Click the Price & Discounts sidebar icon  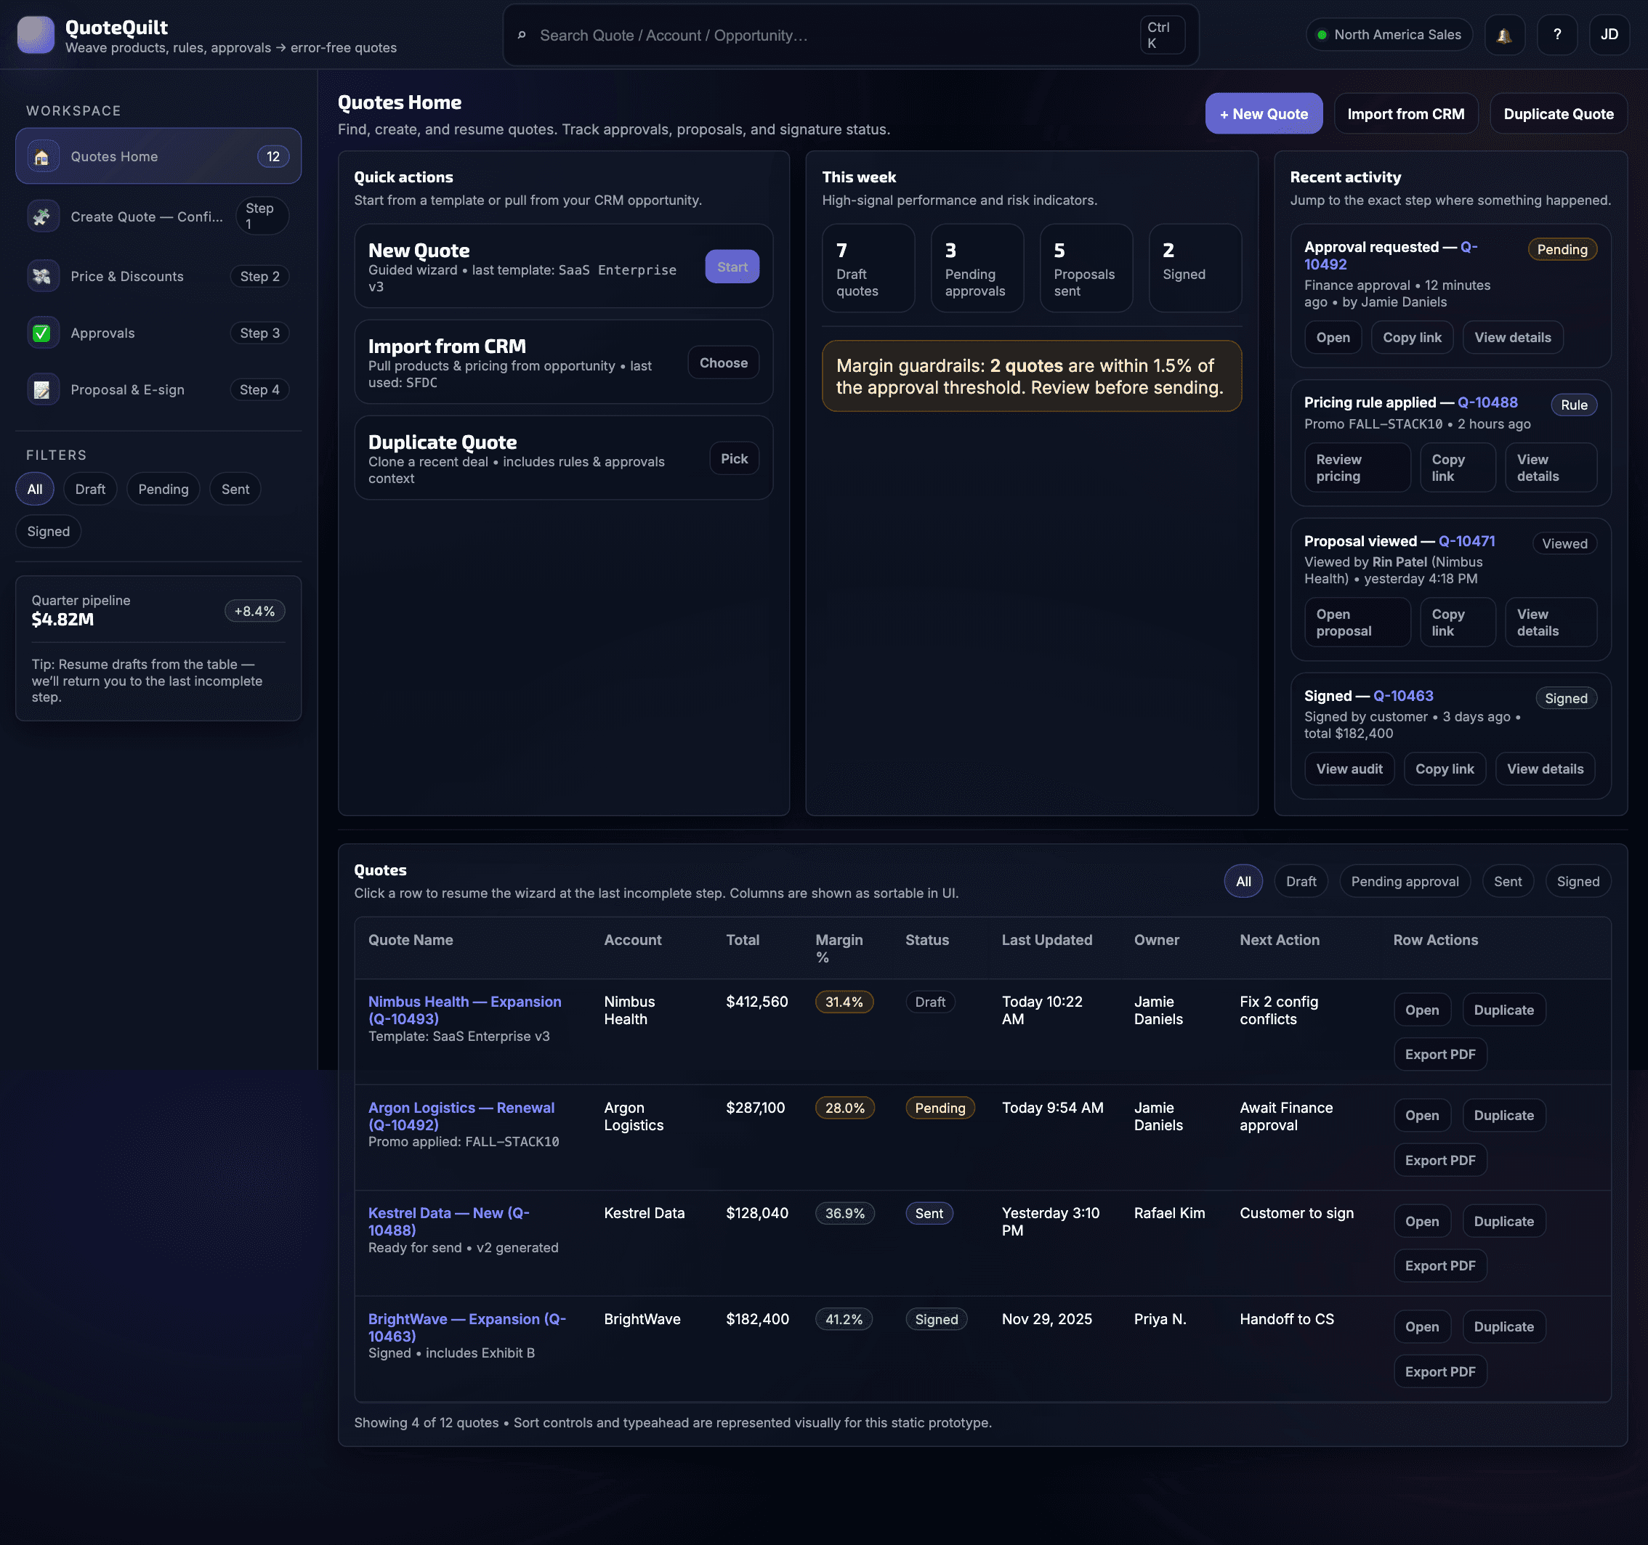pyautogui.click(x=42, y=276)
